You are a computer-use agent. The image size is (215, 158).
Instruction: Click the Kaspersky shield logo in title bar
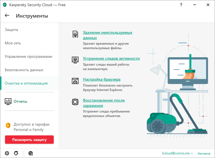pos(5,5)
